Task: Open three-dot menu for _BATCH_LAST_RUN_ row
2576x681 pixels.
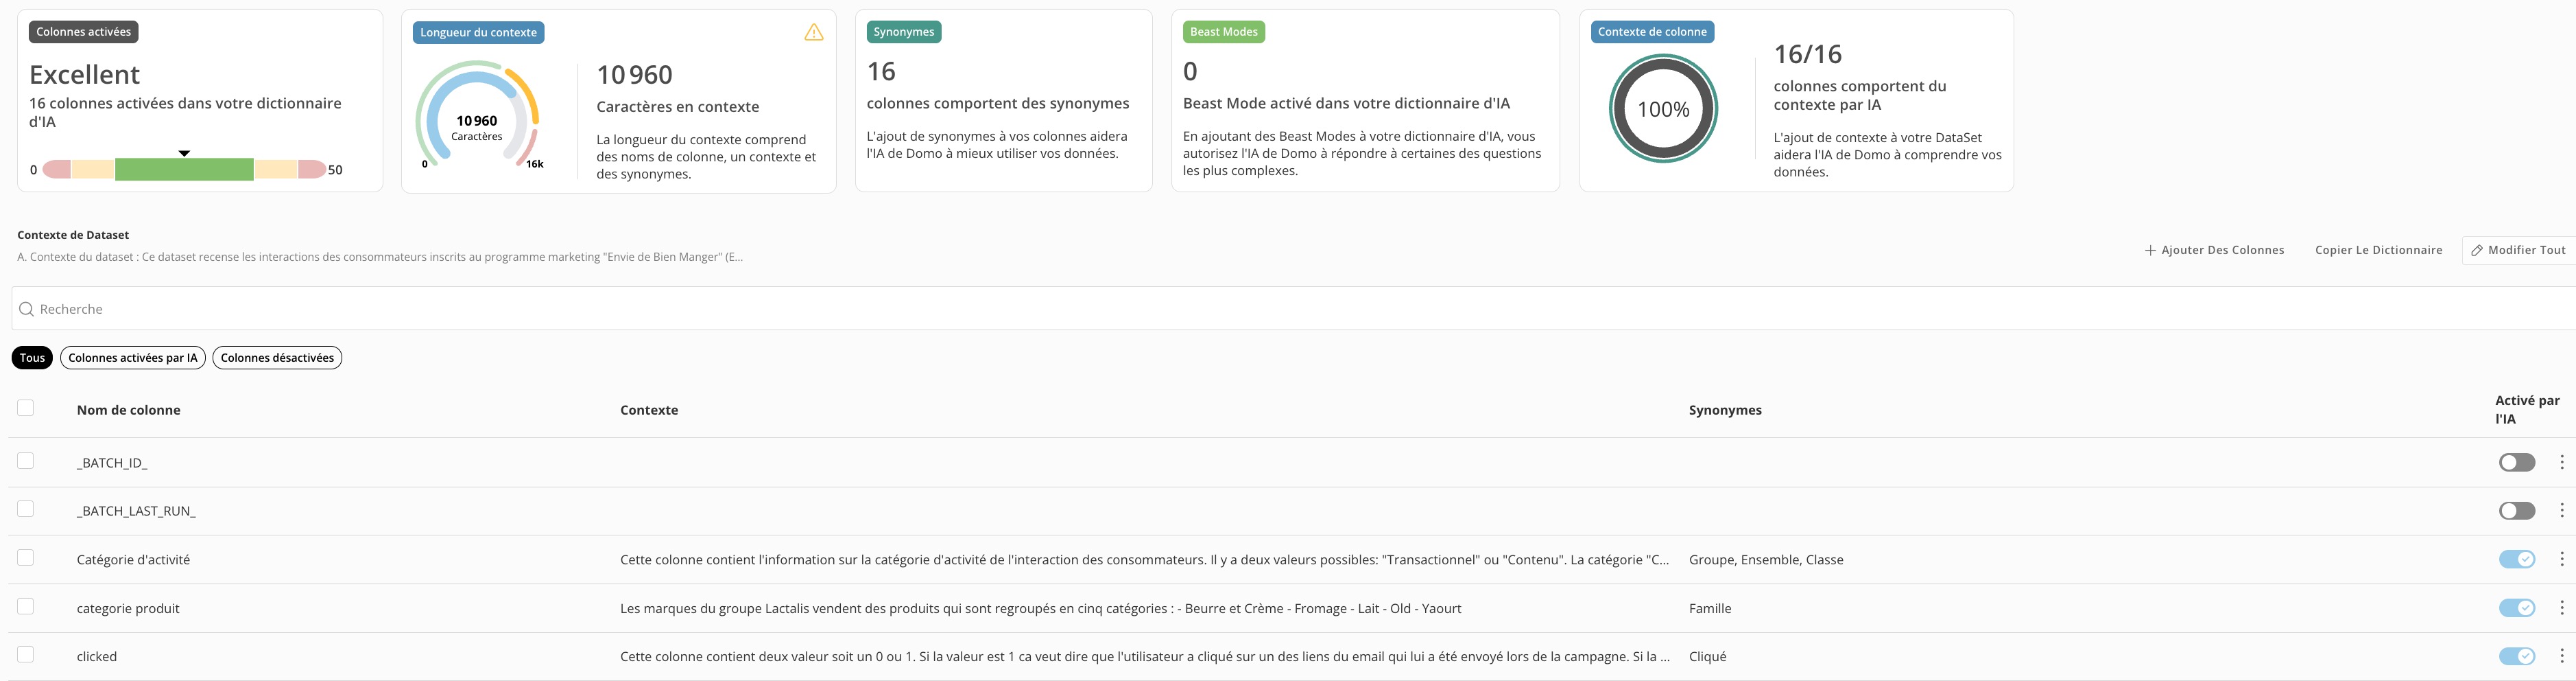Action: pyautogui.click(x=2561, y=511)
